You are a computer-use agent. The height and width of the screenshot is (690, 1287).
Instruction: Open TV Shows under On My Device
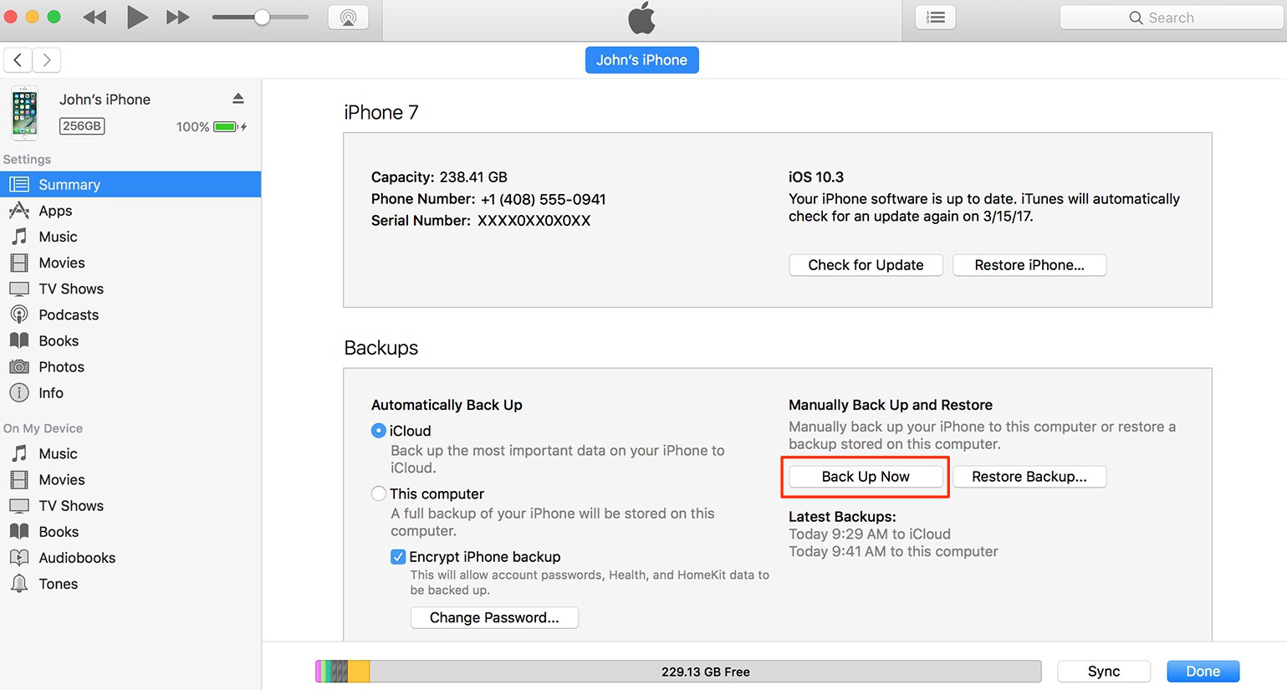tap(130, 505)
